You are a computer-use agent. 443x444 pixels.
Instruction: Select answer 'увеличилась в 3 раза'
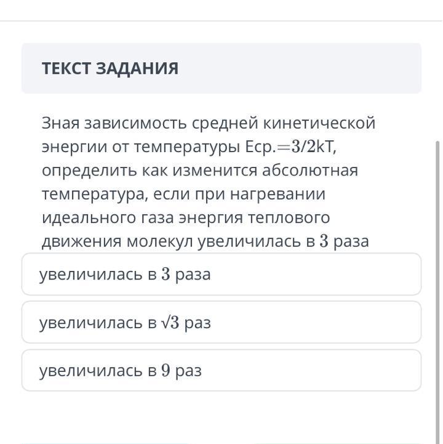coord(221,274)
